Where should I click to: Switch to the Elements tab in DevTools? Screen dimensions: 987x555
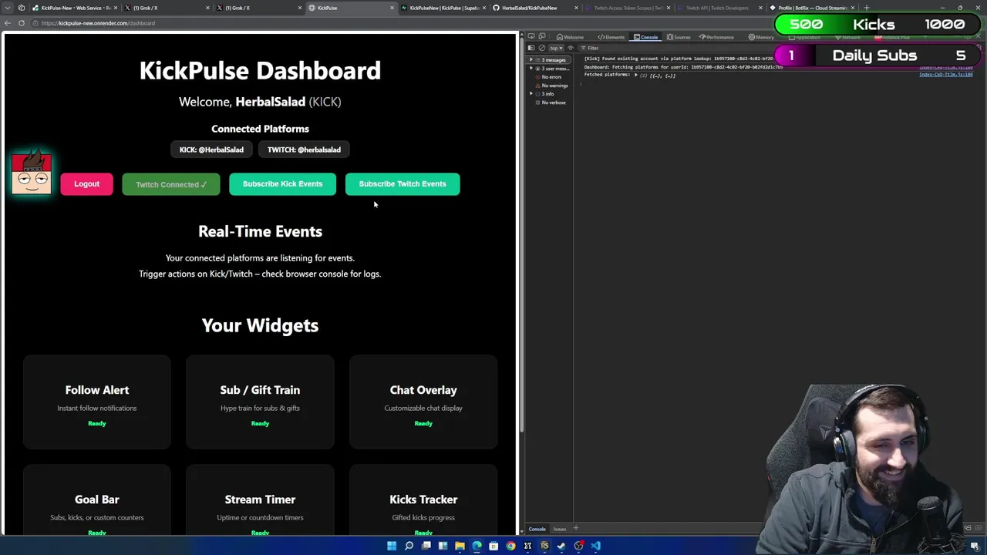(611, 37)
